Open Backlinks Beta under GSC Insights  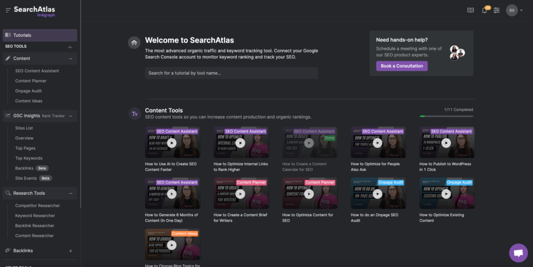click(32, 168)
